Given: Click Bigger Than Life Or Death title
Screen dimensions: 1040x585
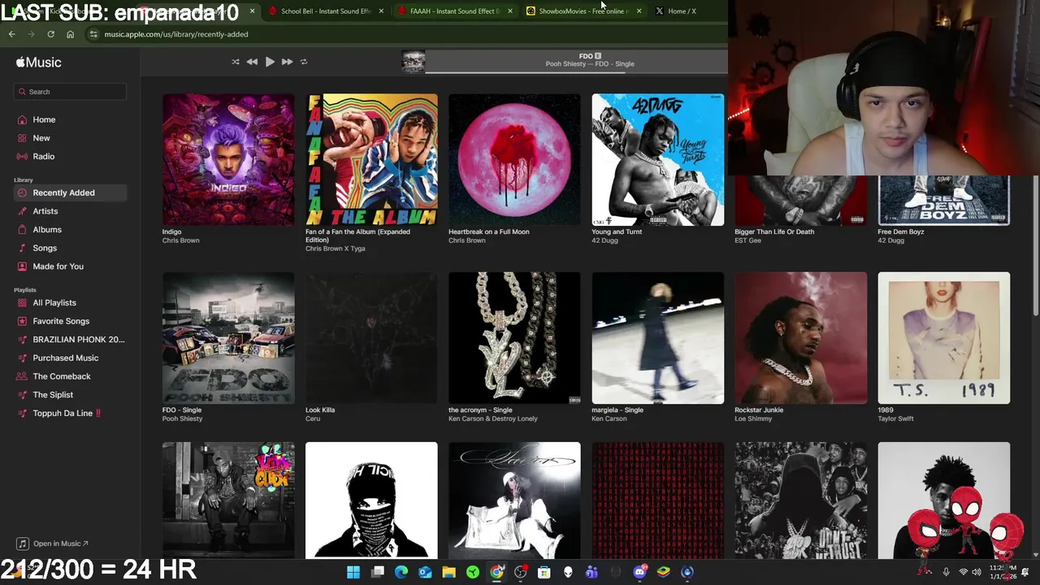Looking at the screenshot, I should click(774, 232).
